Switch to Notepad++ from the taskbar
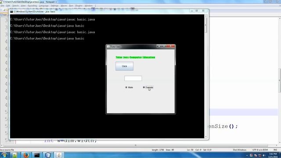This screenshot has height=158, width=281. click(15, 155)
